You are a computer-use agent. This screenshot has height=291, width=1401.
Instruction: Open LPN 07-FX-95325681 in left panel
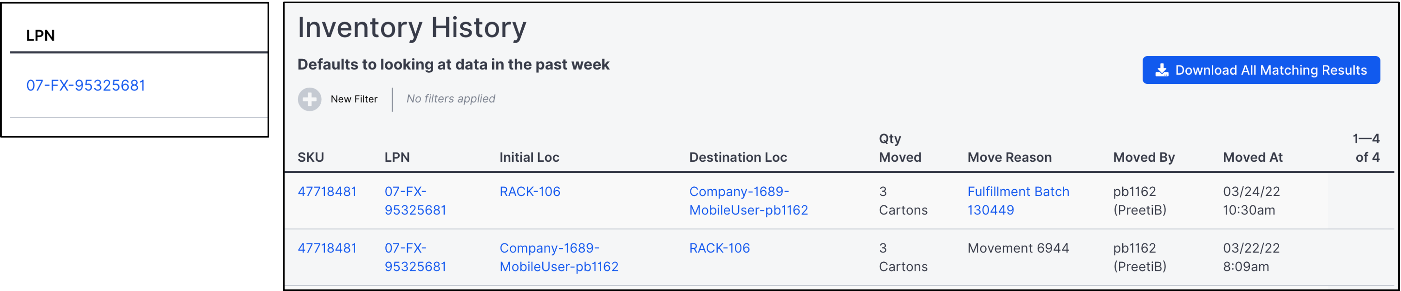tap(85, 86)
